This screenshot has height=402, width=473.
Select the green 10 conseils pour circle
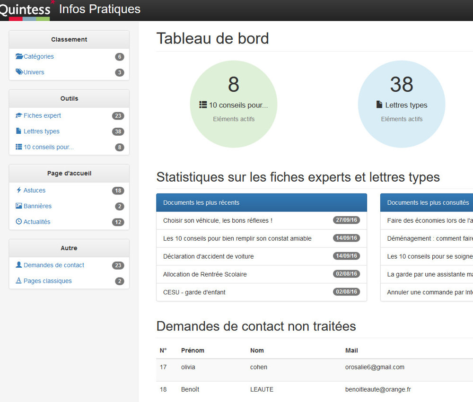[234, 104]
